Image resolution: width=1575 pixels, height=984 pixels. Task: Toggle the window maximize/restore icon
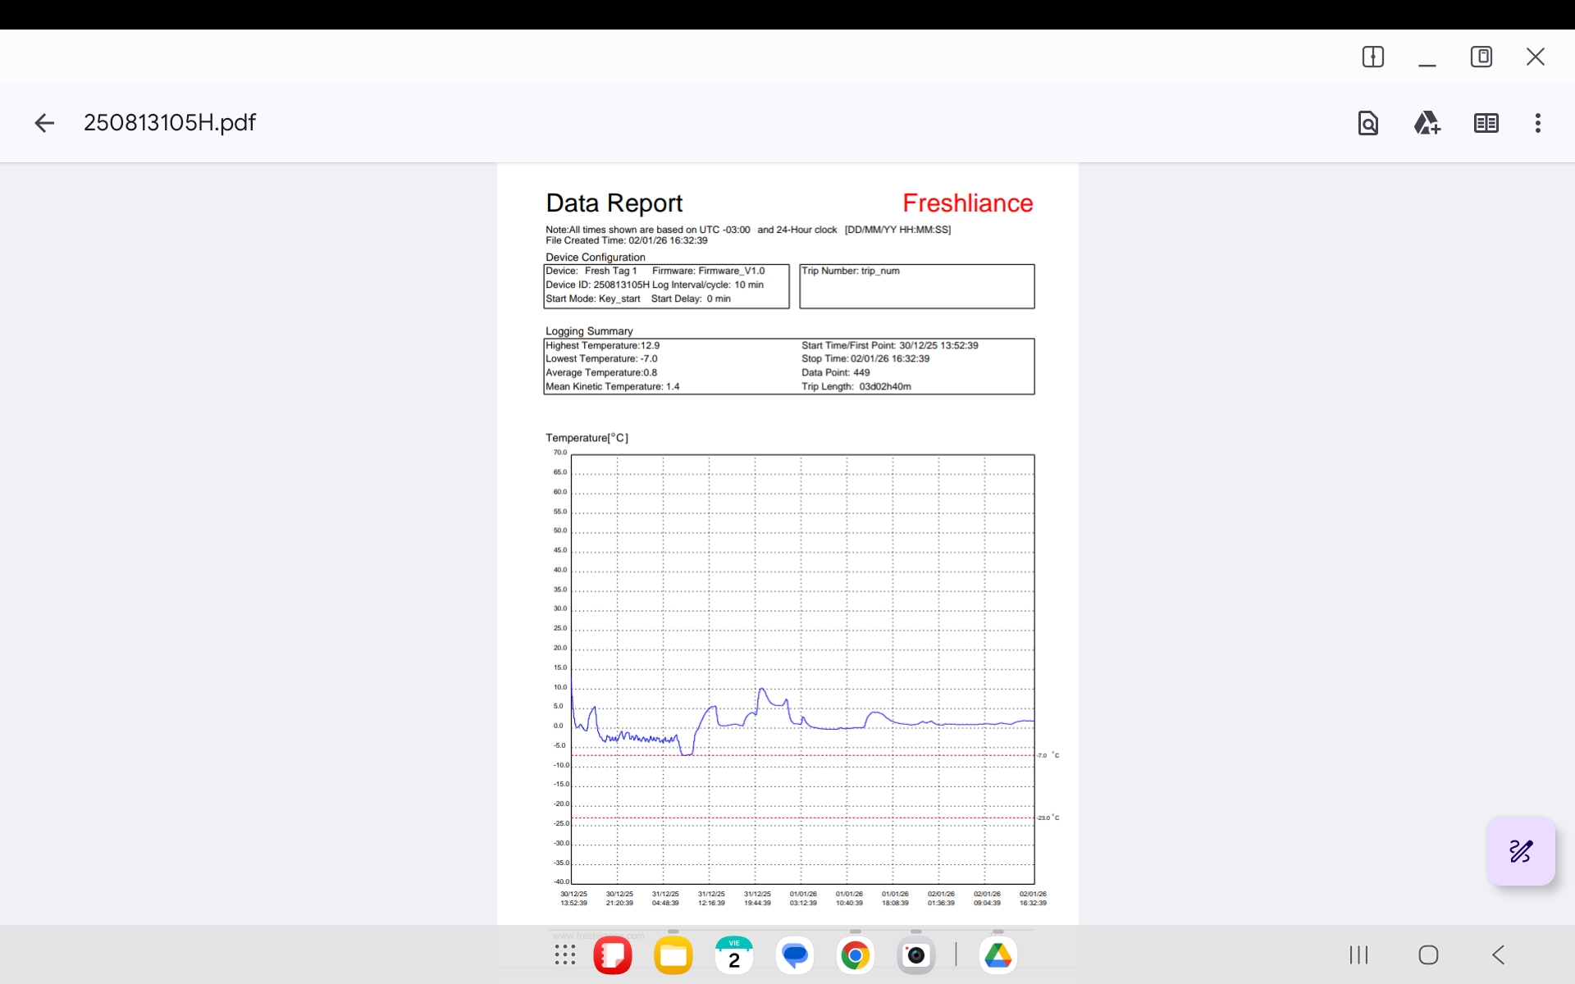click(x=1481, y=57)
